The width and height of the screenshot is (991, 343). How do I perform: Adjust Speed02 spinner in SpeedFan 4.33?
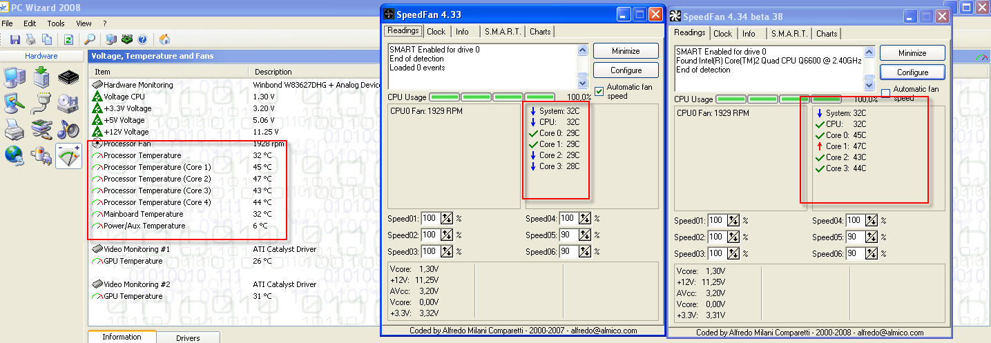(x=447, y=235)
